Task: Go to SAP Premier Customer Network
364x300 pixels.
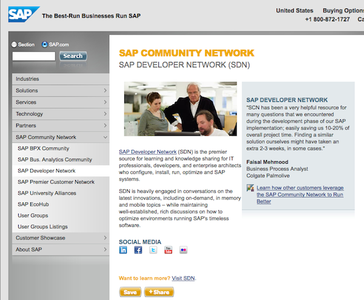Action: 61,182
